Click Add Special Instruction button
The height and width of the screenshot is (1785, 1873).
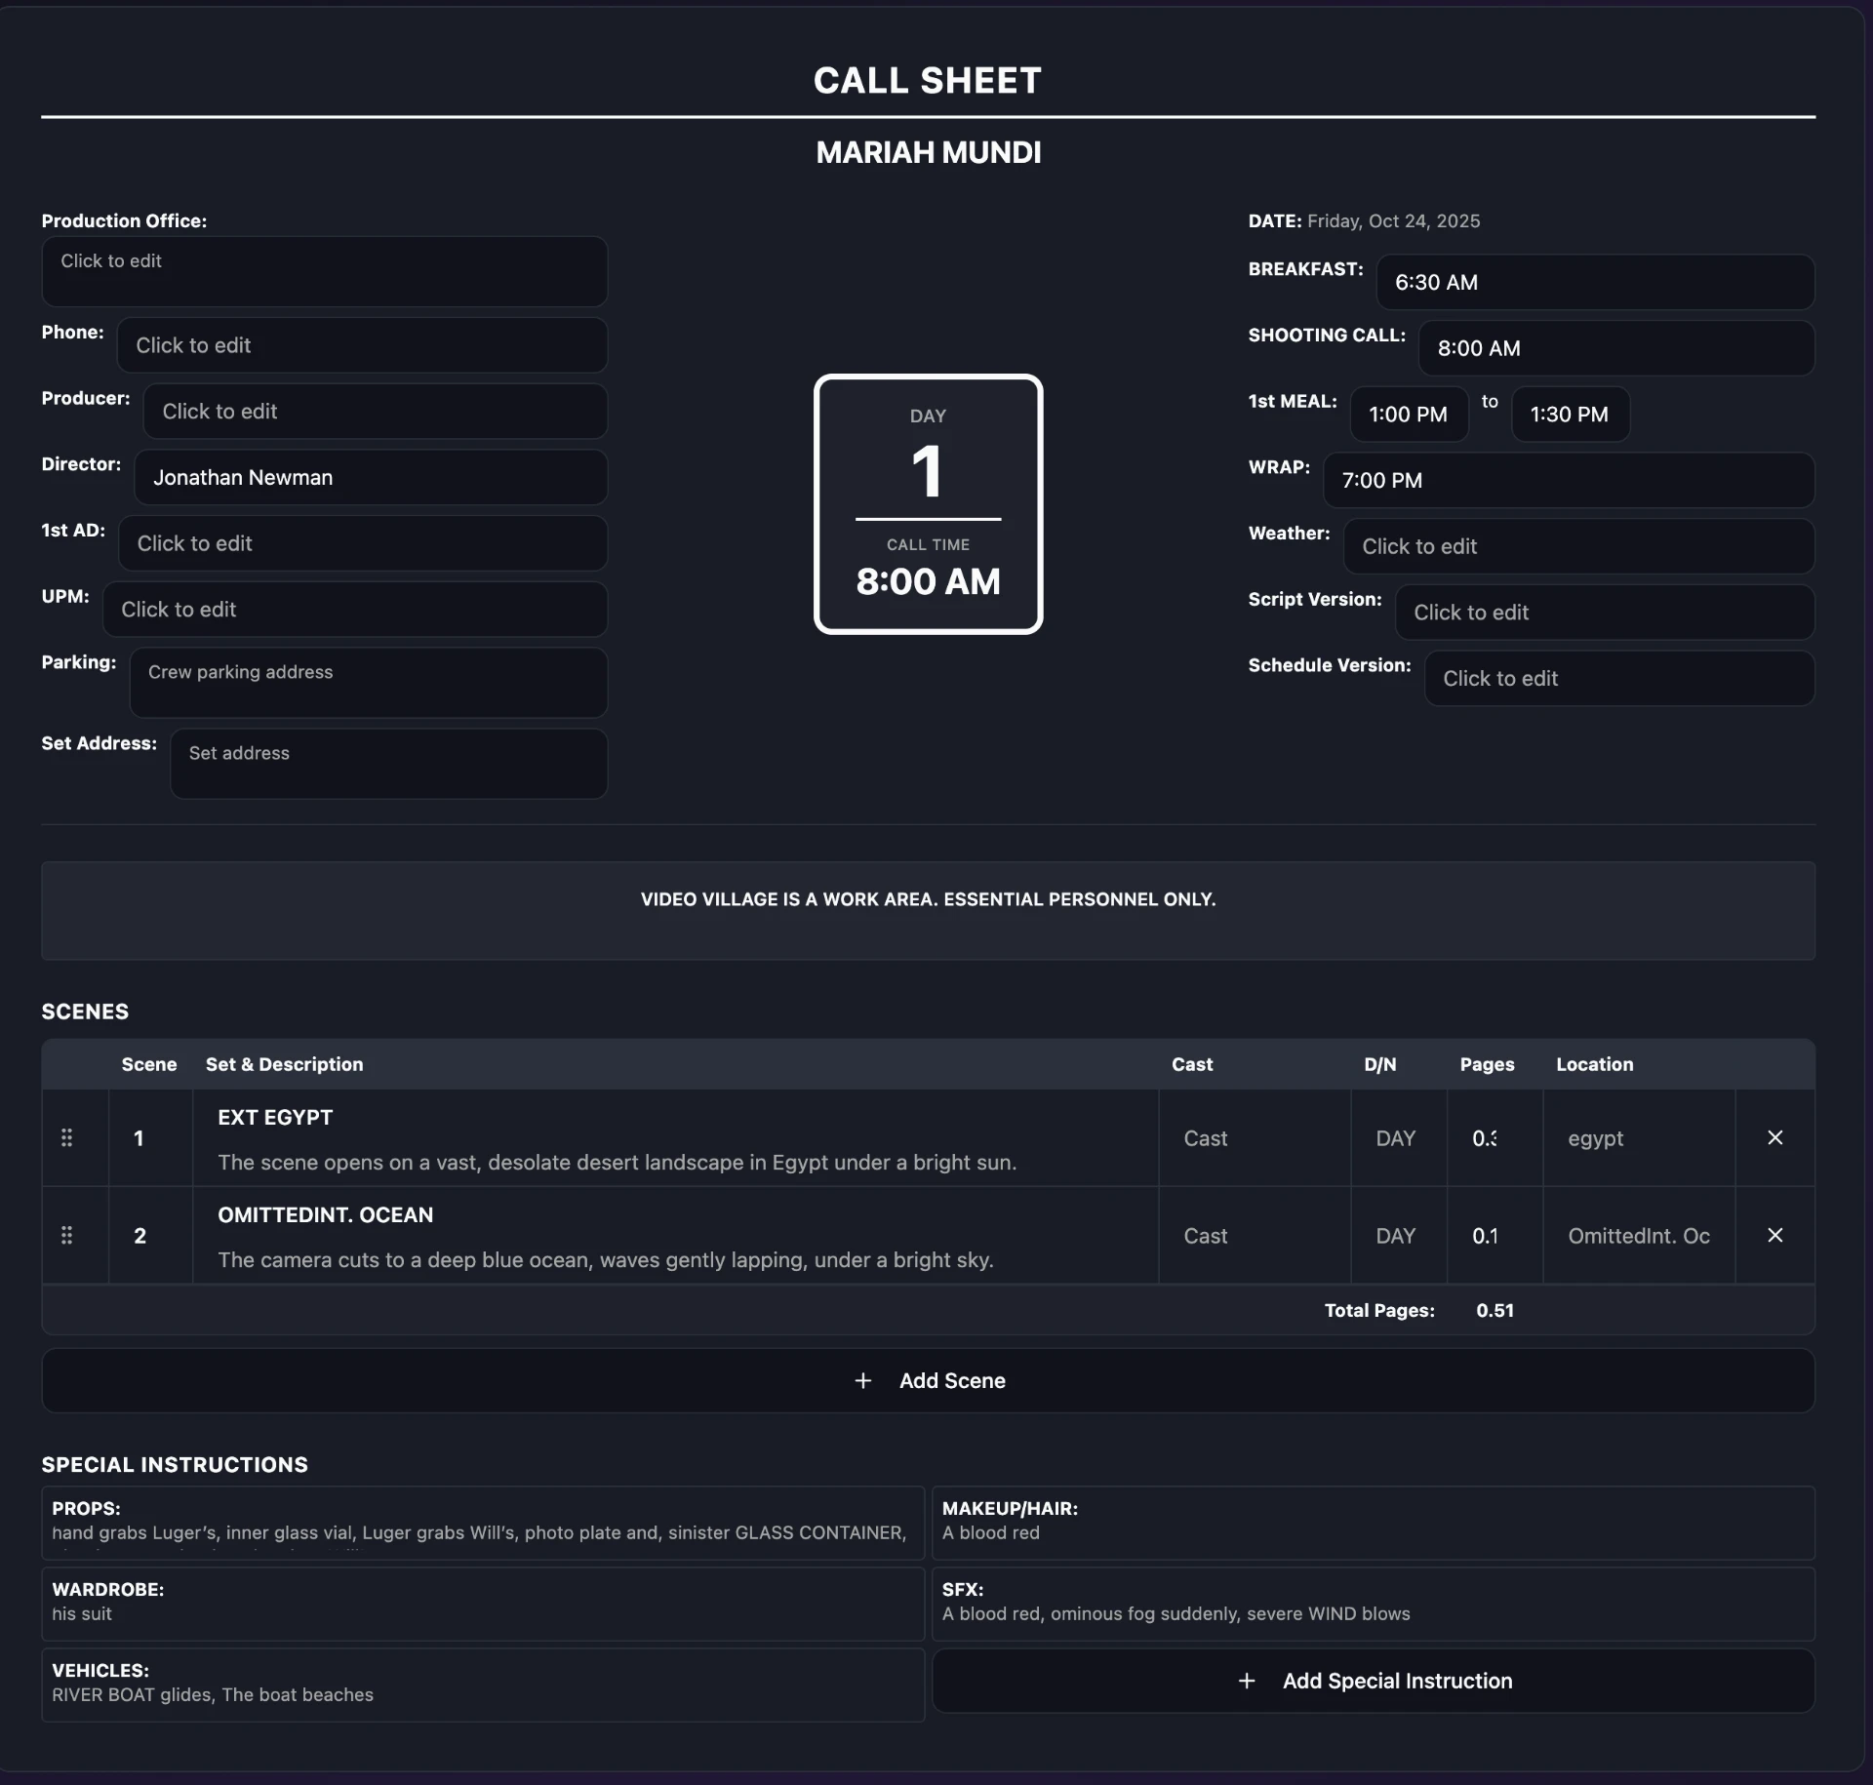(x=1374, y=1681)
